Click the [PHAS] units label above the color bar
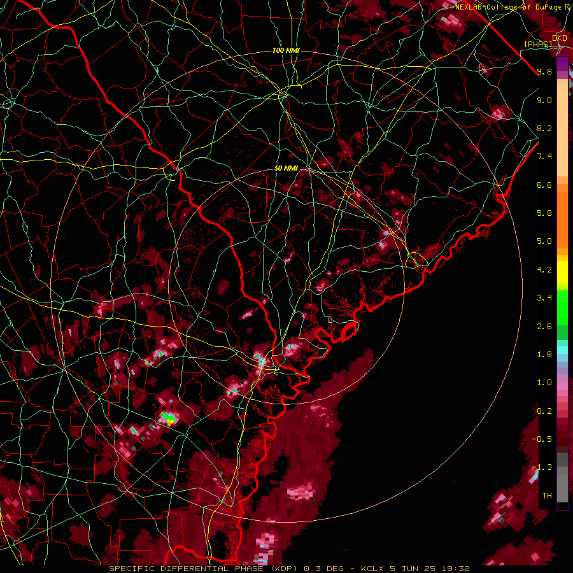Image resolution: width=573 pixels, height=573 pixels. tap(538, 44)
